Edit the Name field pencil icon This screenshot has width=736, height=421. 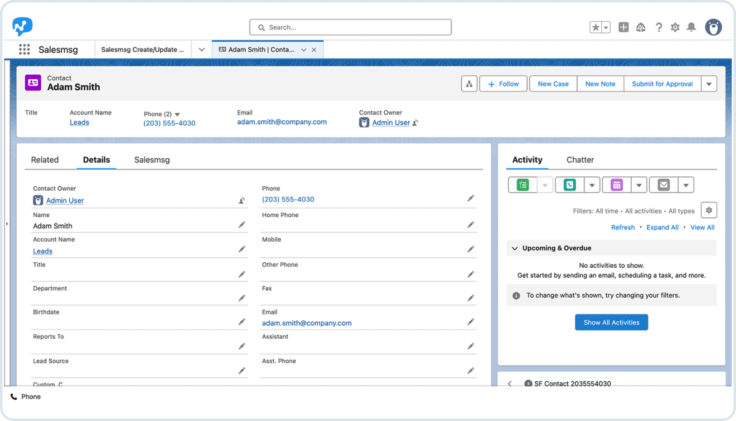[x=242, y=225]
